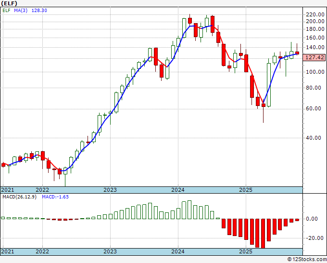Click 2023 on the price chart time axis
Screen dimensions: 327x263
coord(110,190)
